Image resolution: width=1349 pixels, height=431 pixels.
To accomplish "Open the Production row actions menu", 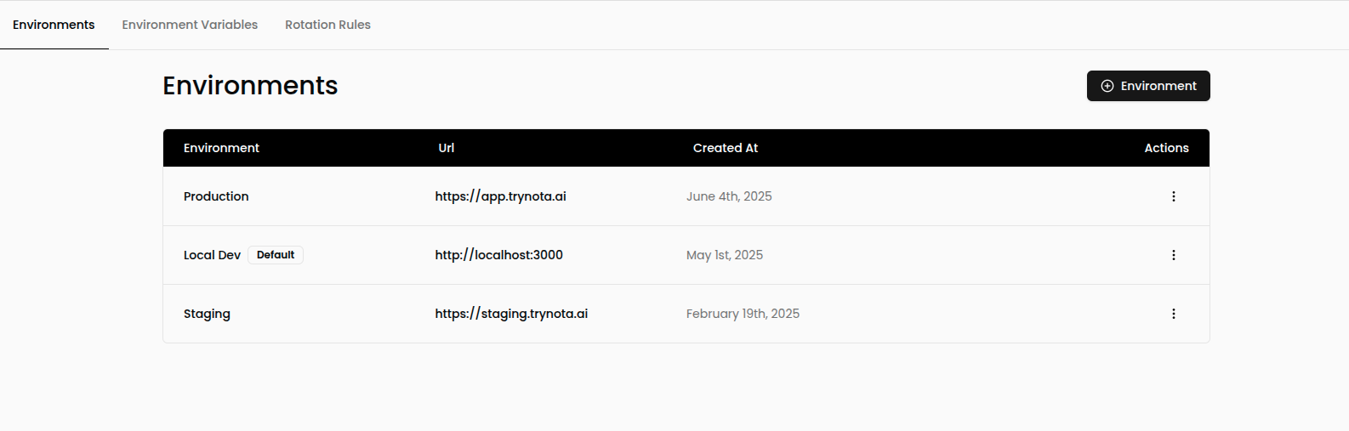I will coord(1174,196).
